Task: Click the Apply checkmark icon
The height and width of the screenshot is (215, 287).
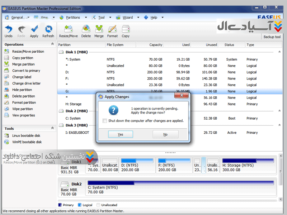Action: pyautogui.click(x=34, y=29)
